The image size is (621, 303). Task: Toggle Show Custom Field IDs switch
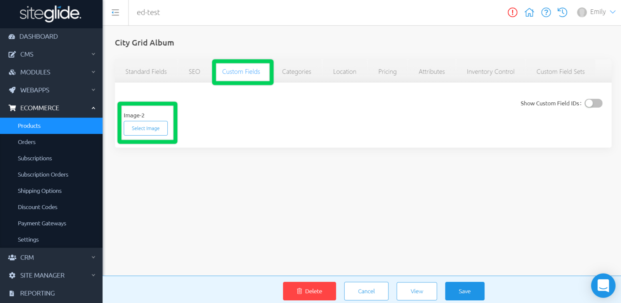pyautogui.click(x=593, y=103)
